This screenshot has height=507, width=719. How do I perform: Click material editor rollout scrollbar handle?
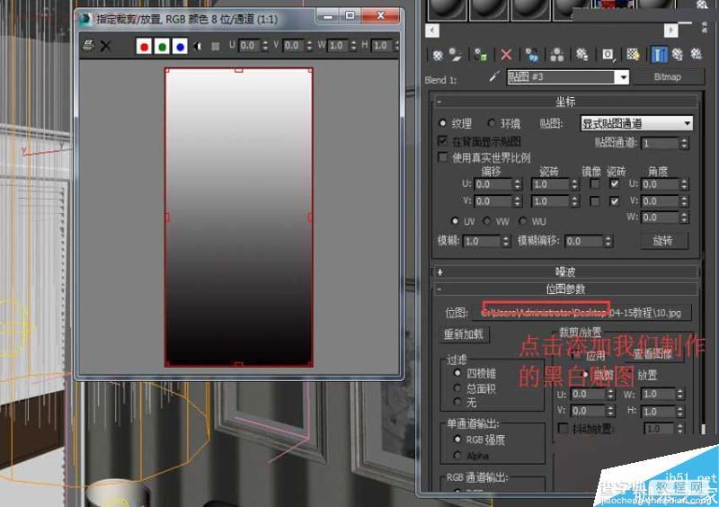[x=704, y=429]
